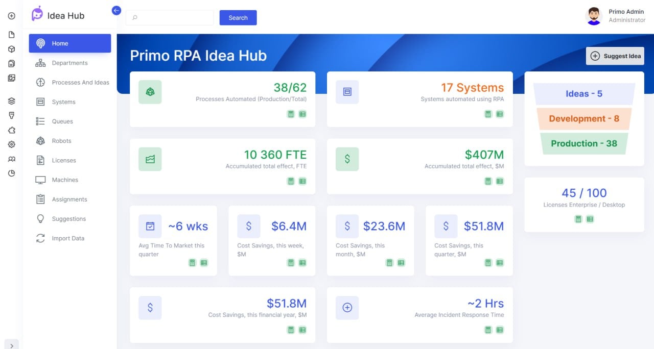Open Queues from the sidebar menu
654x349 pixels.
pyautogui.click(x=40, y=121)
